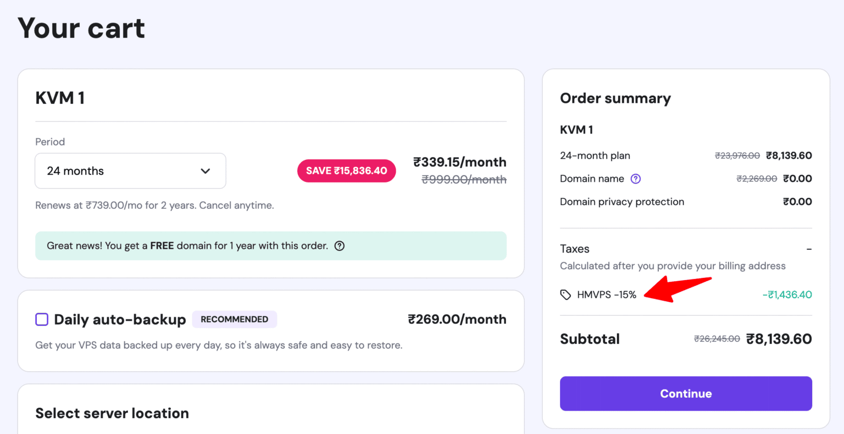This screenshot has height=434, width=844.
Task: Select the KVM 1 section header
Action: coord(60,97)
